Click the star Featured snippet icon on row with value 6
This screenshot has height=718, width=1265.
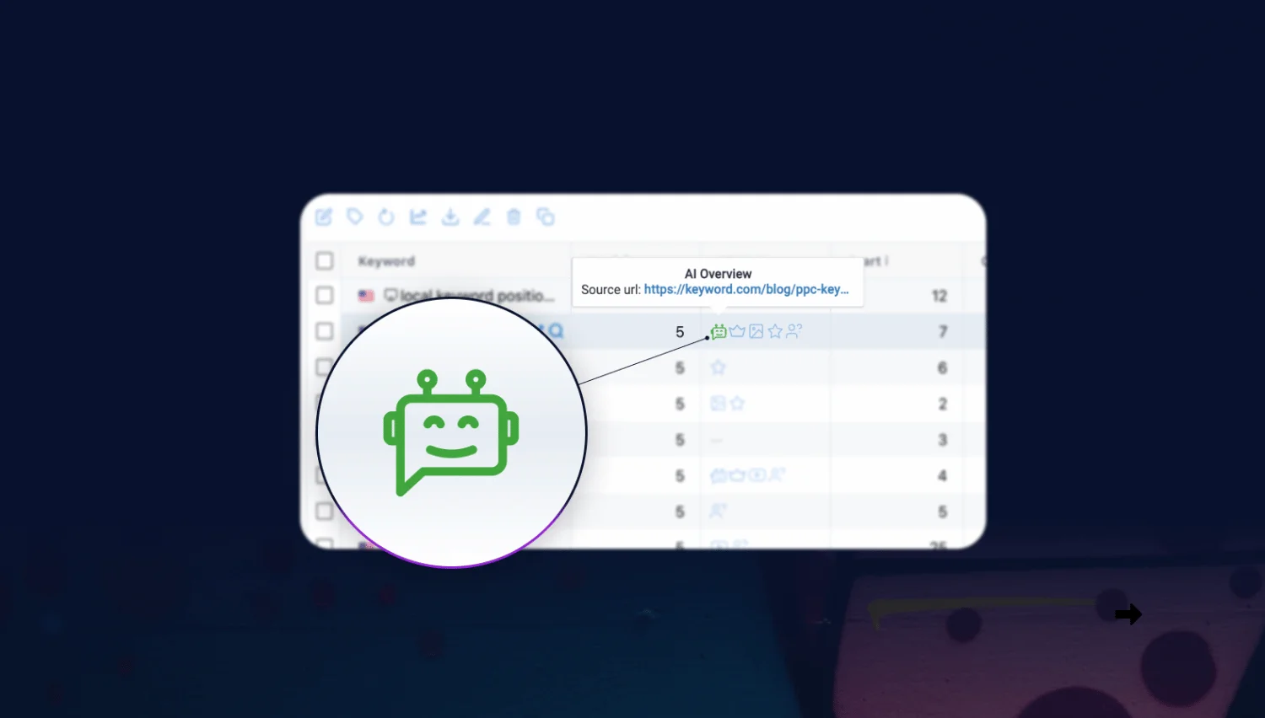(718, 367)
